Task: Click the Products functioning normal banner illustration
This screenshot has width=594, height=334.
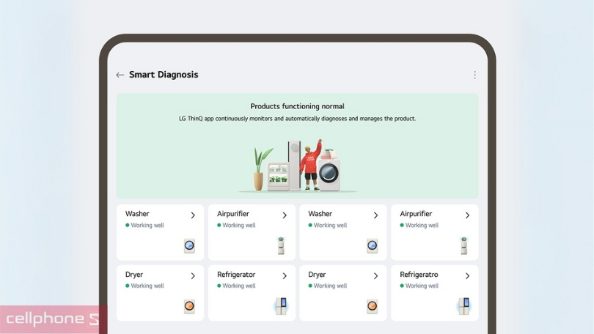Action: coord(298,166)
